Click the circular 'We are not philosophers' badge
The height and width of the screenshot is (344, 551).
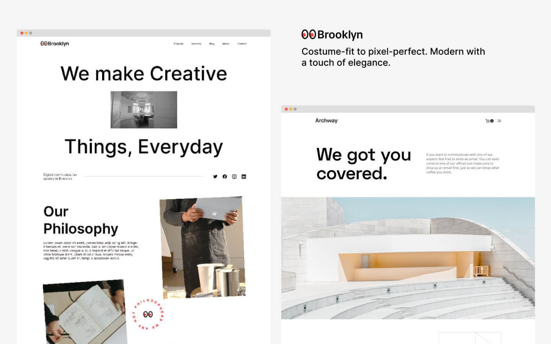[148, 314]
